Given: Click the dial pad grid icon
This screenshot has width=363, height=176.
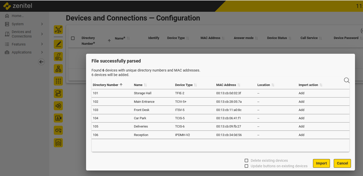Looking at the screenshot, I should [58, 81].
